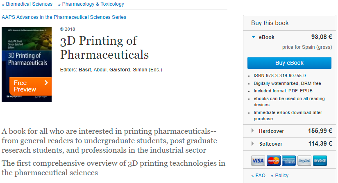Image resolution: width=338 pixels, height=183 pixels.
Task: Collapse the eBook price section
Action: coord(254,37)
